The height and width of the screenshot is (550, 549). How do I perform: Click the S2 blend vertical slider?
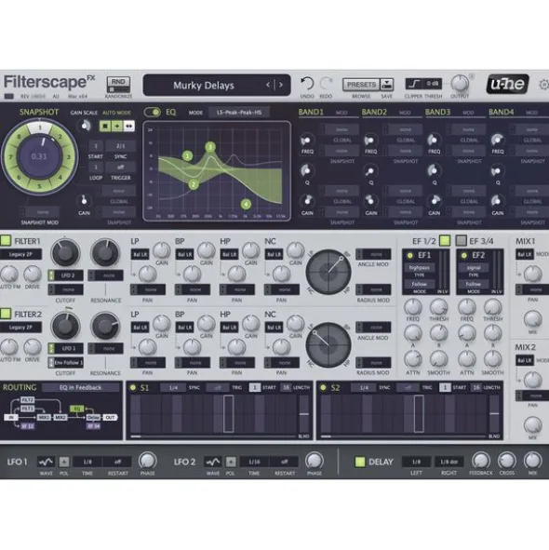pos(494,415)
